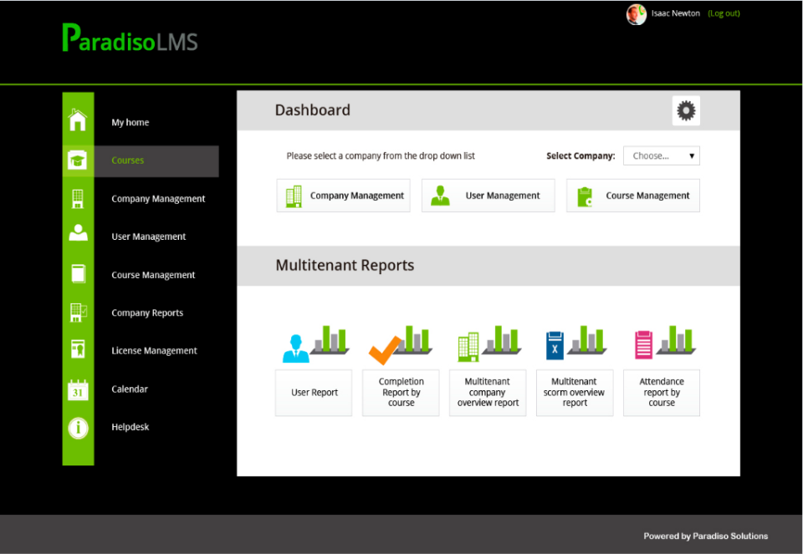
Task: Open My home in the sidebar
Action: click(x=130, y=123)
